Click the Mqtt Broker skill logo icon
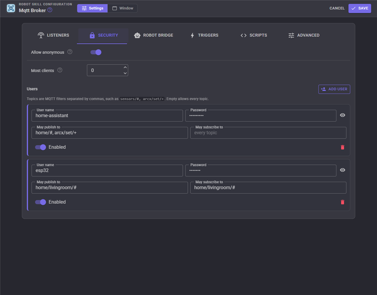 tap(11, 8)
